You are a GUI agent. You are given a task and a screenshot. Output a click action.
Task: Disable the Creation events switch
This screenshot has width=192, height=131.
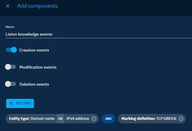point(11,50)
